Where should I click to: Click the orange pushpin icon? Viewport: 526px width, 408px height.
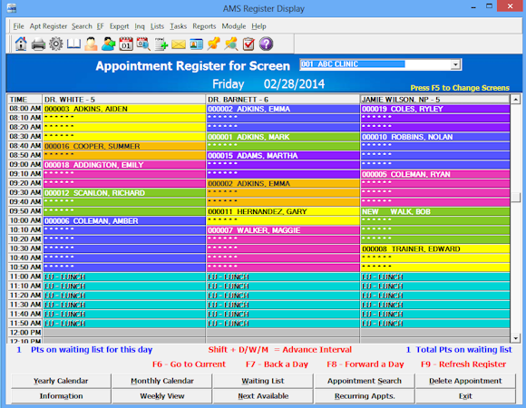(x=214, y=44)
